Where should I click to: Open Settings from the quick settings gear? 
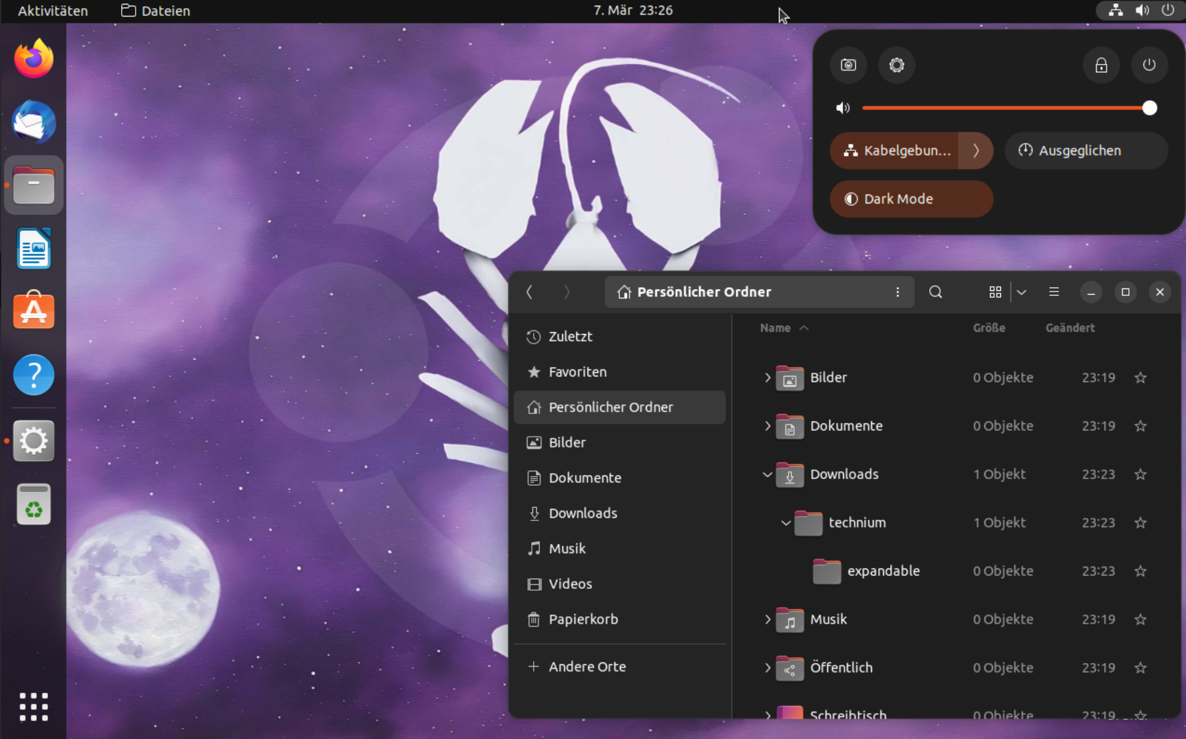[x=896, y=65]
